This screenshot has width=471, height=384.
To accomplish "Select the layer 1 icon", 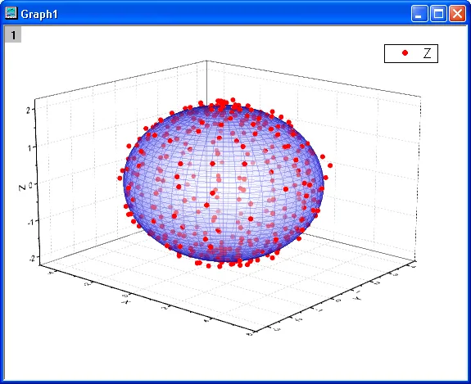I will pos(13,35).
